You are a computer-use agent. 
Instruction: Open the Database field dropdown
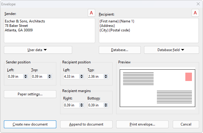pos(171,50)
